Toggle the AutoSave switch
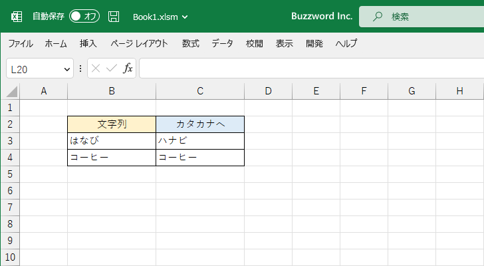Image resolution: width=484 pixels, height=266 pixels. (x=84, y=17)
